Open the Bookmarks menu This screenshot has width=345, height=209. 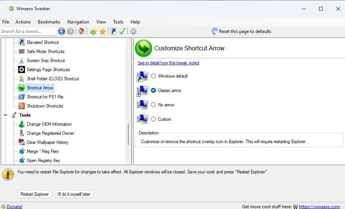(49, 22)
